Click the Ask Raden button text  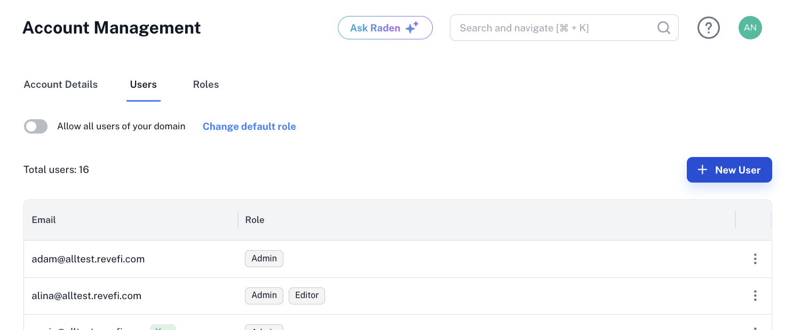(x=375, y=28)
